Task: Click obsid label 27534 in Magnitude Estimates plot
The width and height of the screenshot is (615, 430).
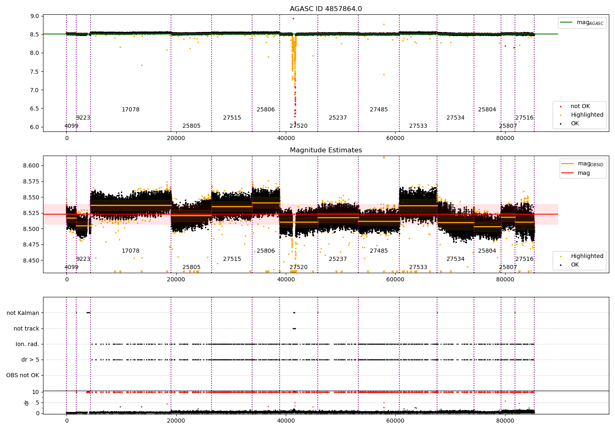Action: 456,259
